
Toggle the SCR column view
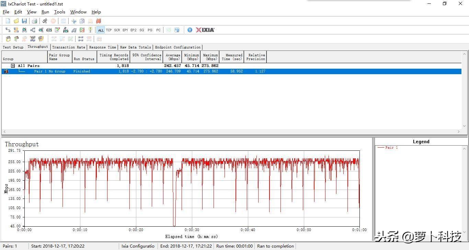(117, 30)
